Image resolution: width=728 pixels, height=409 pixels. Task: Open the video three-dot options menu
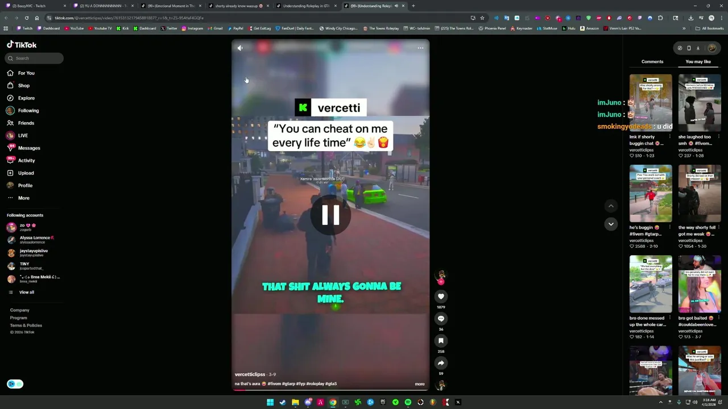point(420,48)
